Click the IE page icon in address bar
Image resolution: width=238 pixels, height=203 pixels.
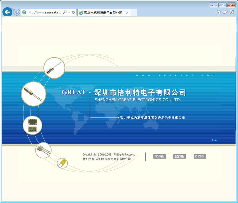[x=24, y=12]
